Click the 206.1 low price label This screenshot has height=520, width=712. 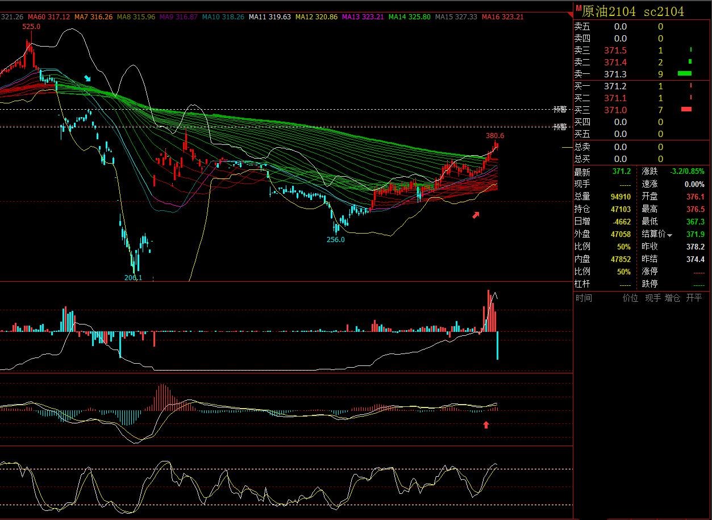pos(133,278)
